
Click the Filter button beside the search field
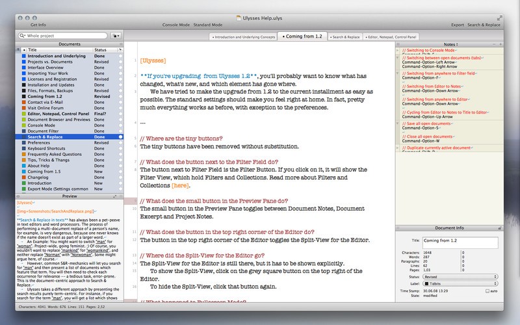click(x=116, y=35)
